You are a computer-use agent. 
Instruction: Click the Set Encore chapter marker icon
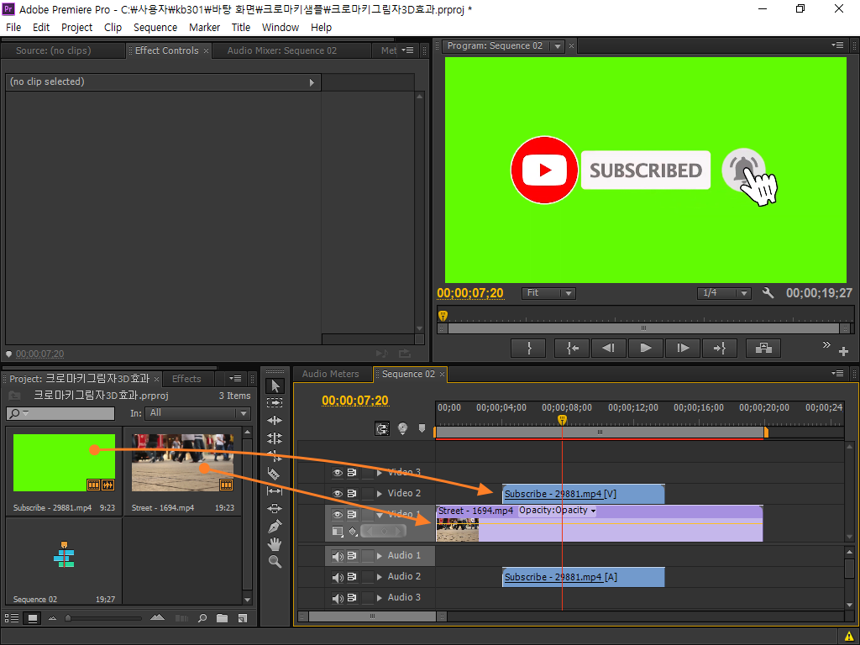403,428
